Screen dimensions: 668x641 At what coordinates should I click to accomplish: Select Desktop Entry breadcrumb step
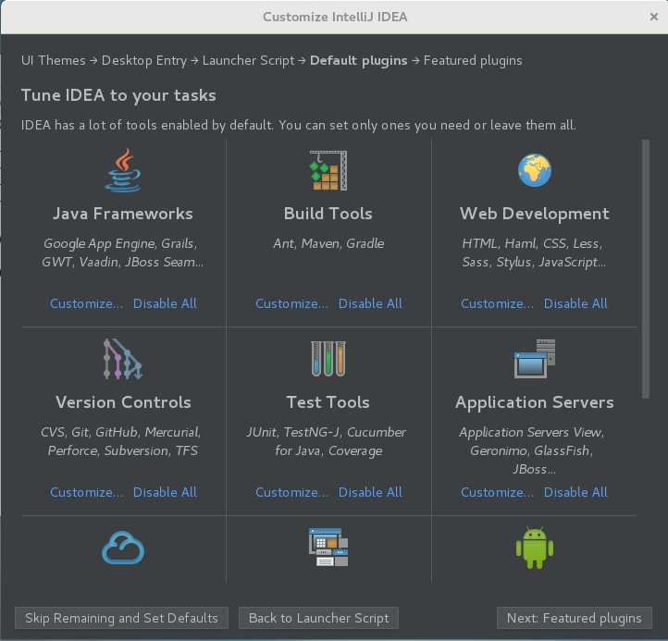click(x=144, y=60)
